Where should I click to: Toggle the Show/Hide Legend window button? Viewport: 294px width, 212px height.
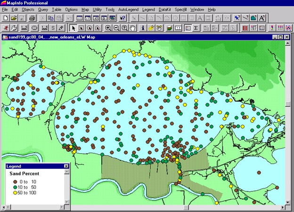pos(188,28)
